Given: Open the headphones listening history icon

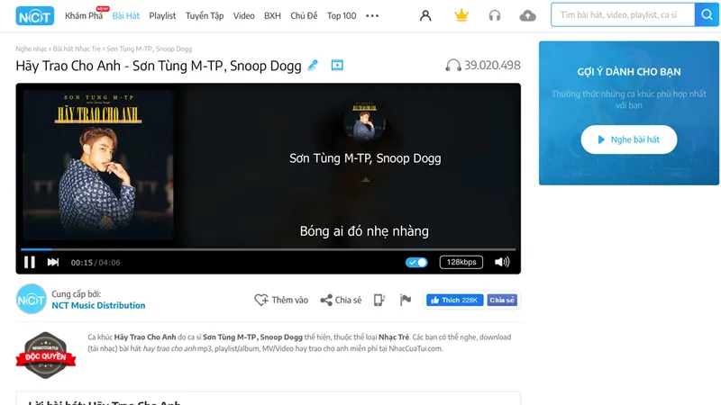Looking at the screenshot, I should [x=494, y=16].
